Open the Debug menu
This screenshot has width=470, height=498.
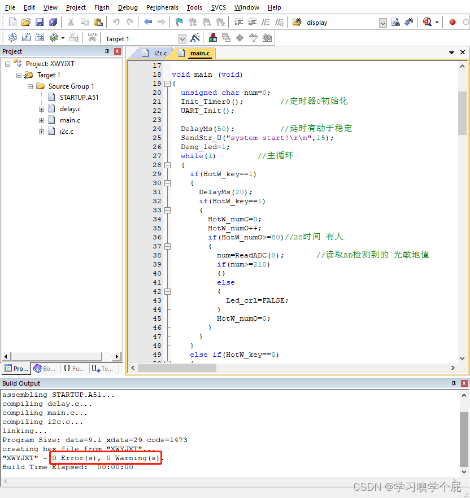point(128,7)
